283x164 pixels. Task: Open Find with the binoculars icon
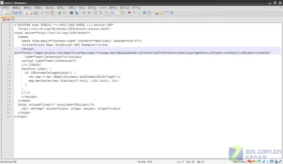pos(71,13)
